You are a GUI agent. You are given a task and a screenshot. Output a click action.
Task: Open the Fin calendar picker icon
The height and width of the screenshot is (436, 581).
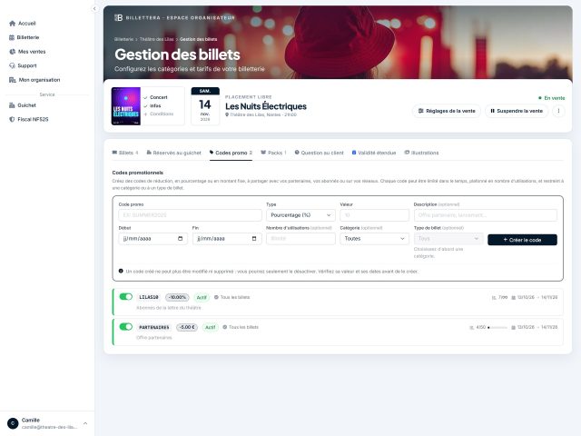pyautogui.click(x=254, y=238)
